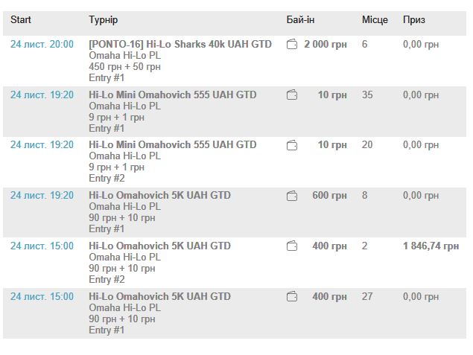Click the 19:20 date in the 600 грн row
The image size is (473, 355).
tap(42, 196)
